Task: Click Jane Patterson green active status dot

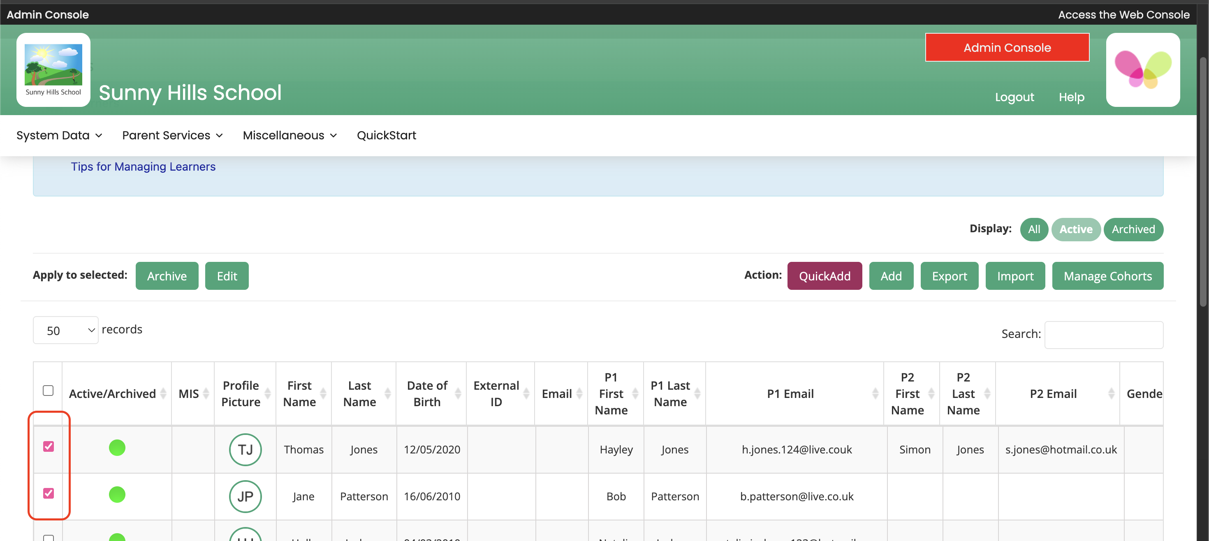Action: [117, 494]
